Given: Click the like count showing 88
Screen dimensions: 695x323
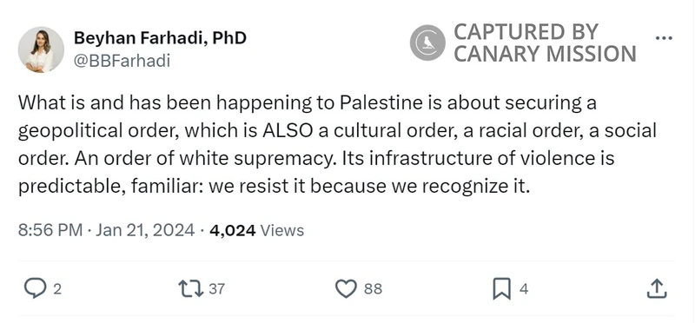Looking at the screenshot, I should point(374,289).
